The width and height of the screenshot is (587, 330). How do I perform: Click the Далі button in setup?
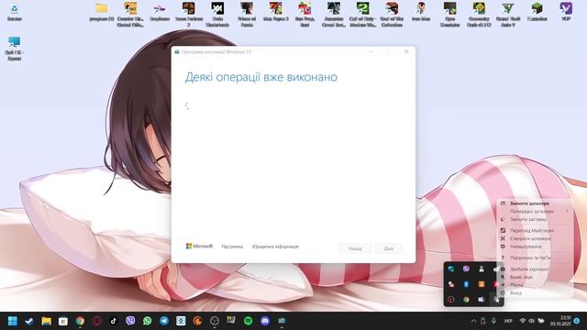(389, 248)
